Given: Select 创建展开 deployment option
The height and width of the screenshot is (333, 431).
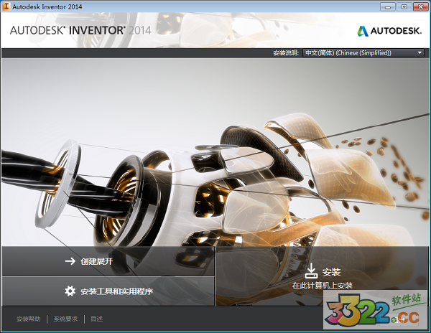Looking at the screenshot, I should [x=108, y=261].
